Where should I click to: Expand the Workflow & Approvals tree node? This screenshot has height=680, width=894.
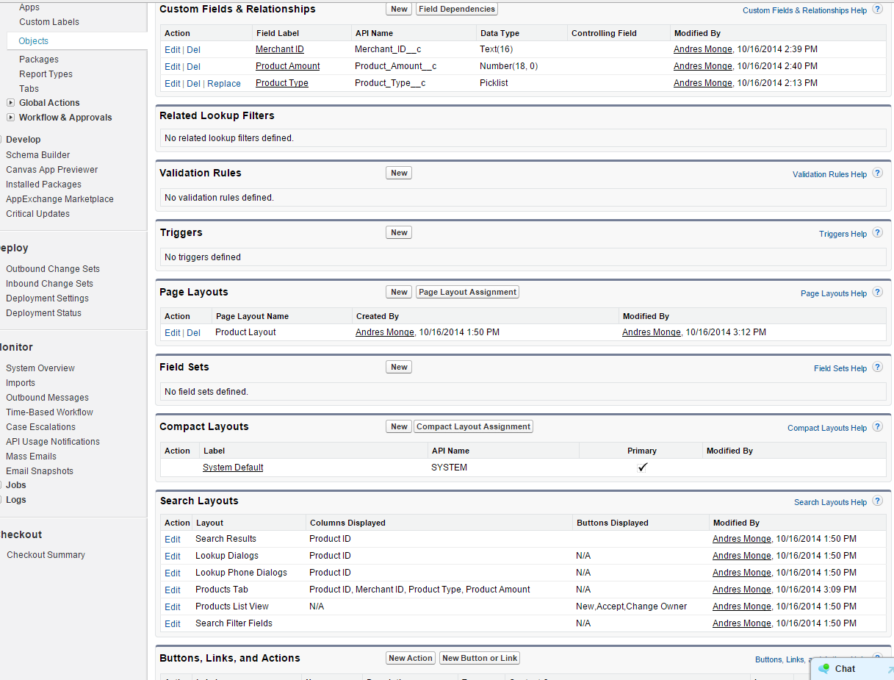pyautogui.click(x=10, y=118)
